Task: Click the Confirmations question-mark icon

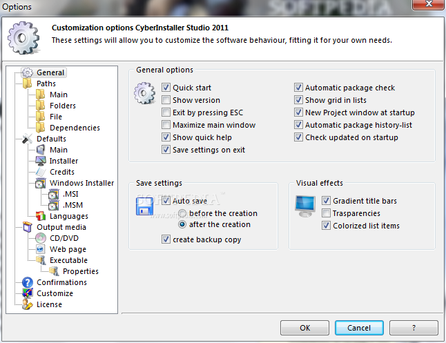Action: 28,282
